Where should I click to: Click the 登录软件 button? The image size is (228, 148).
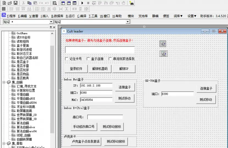(x=76, y=69)
